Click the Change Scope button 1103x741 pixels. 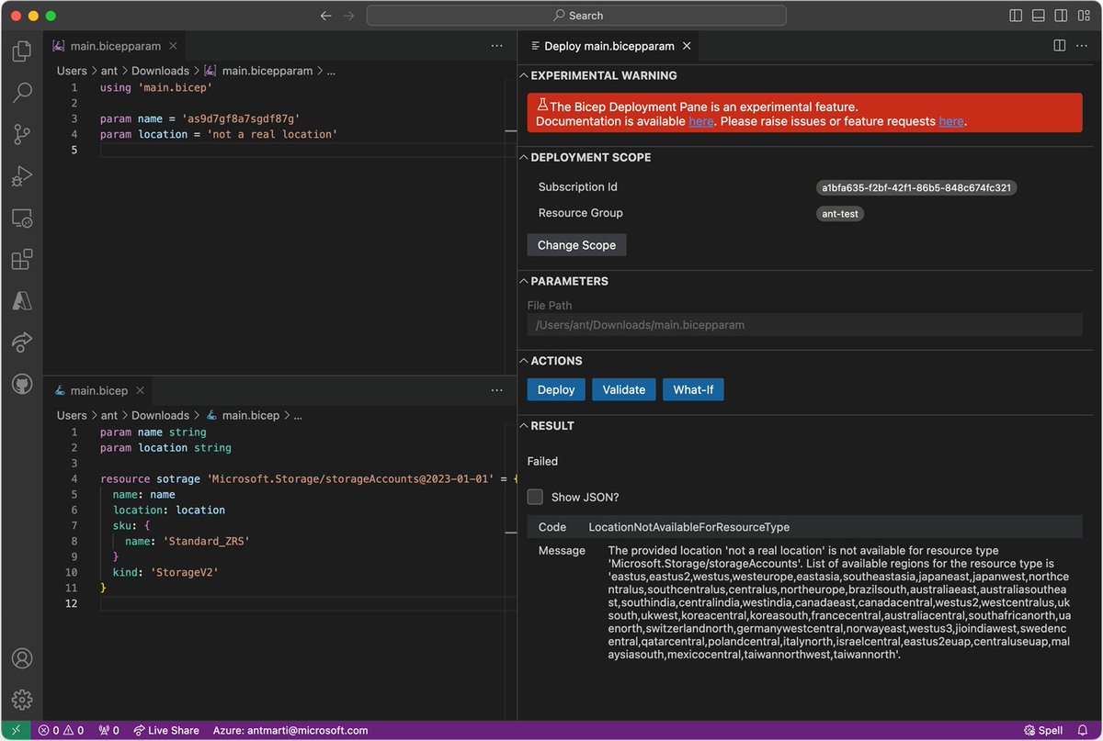(x=576, y=245)
